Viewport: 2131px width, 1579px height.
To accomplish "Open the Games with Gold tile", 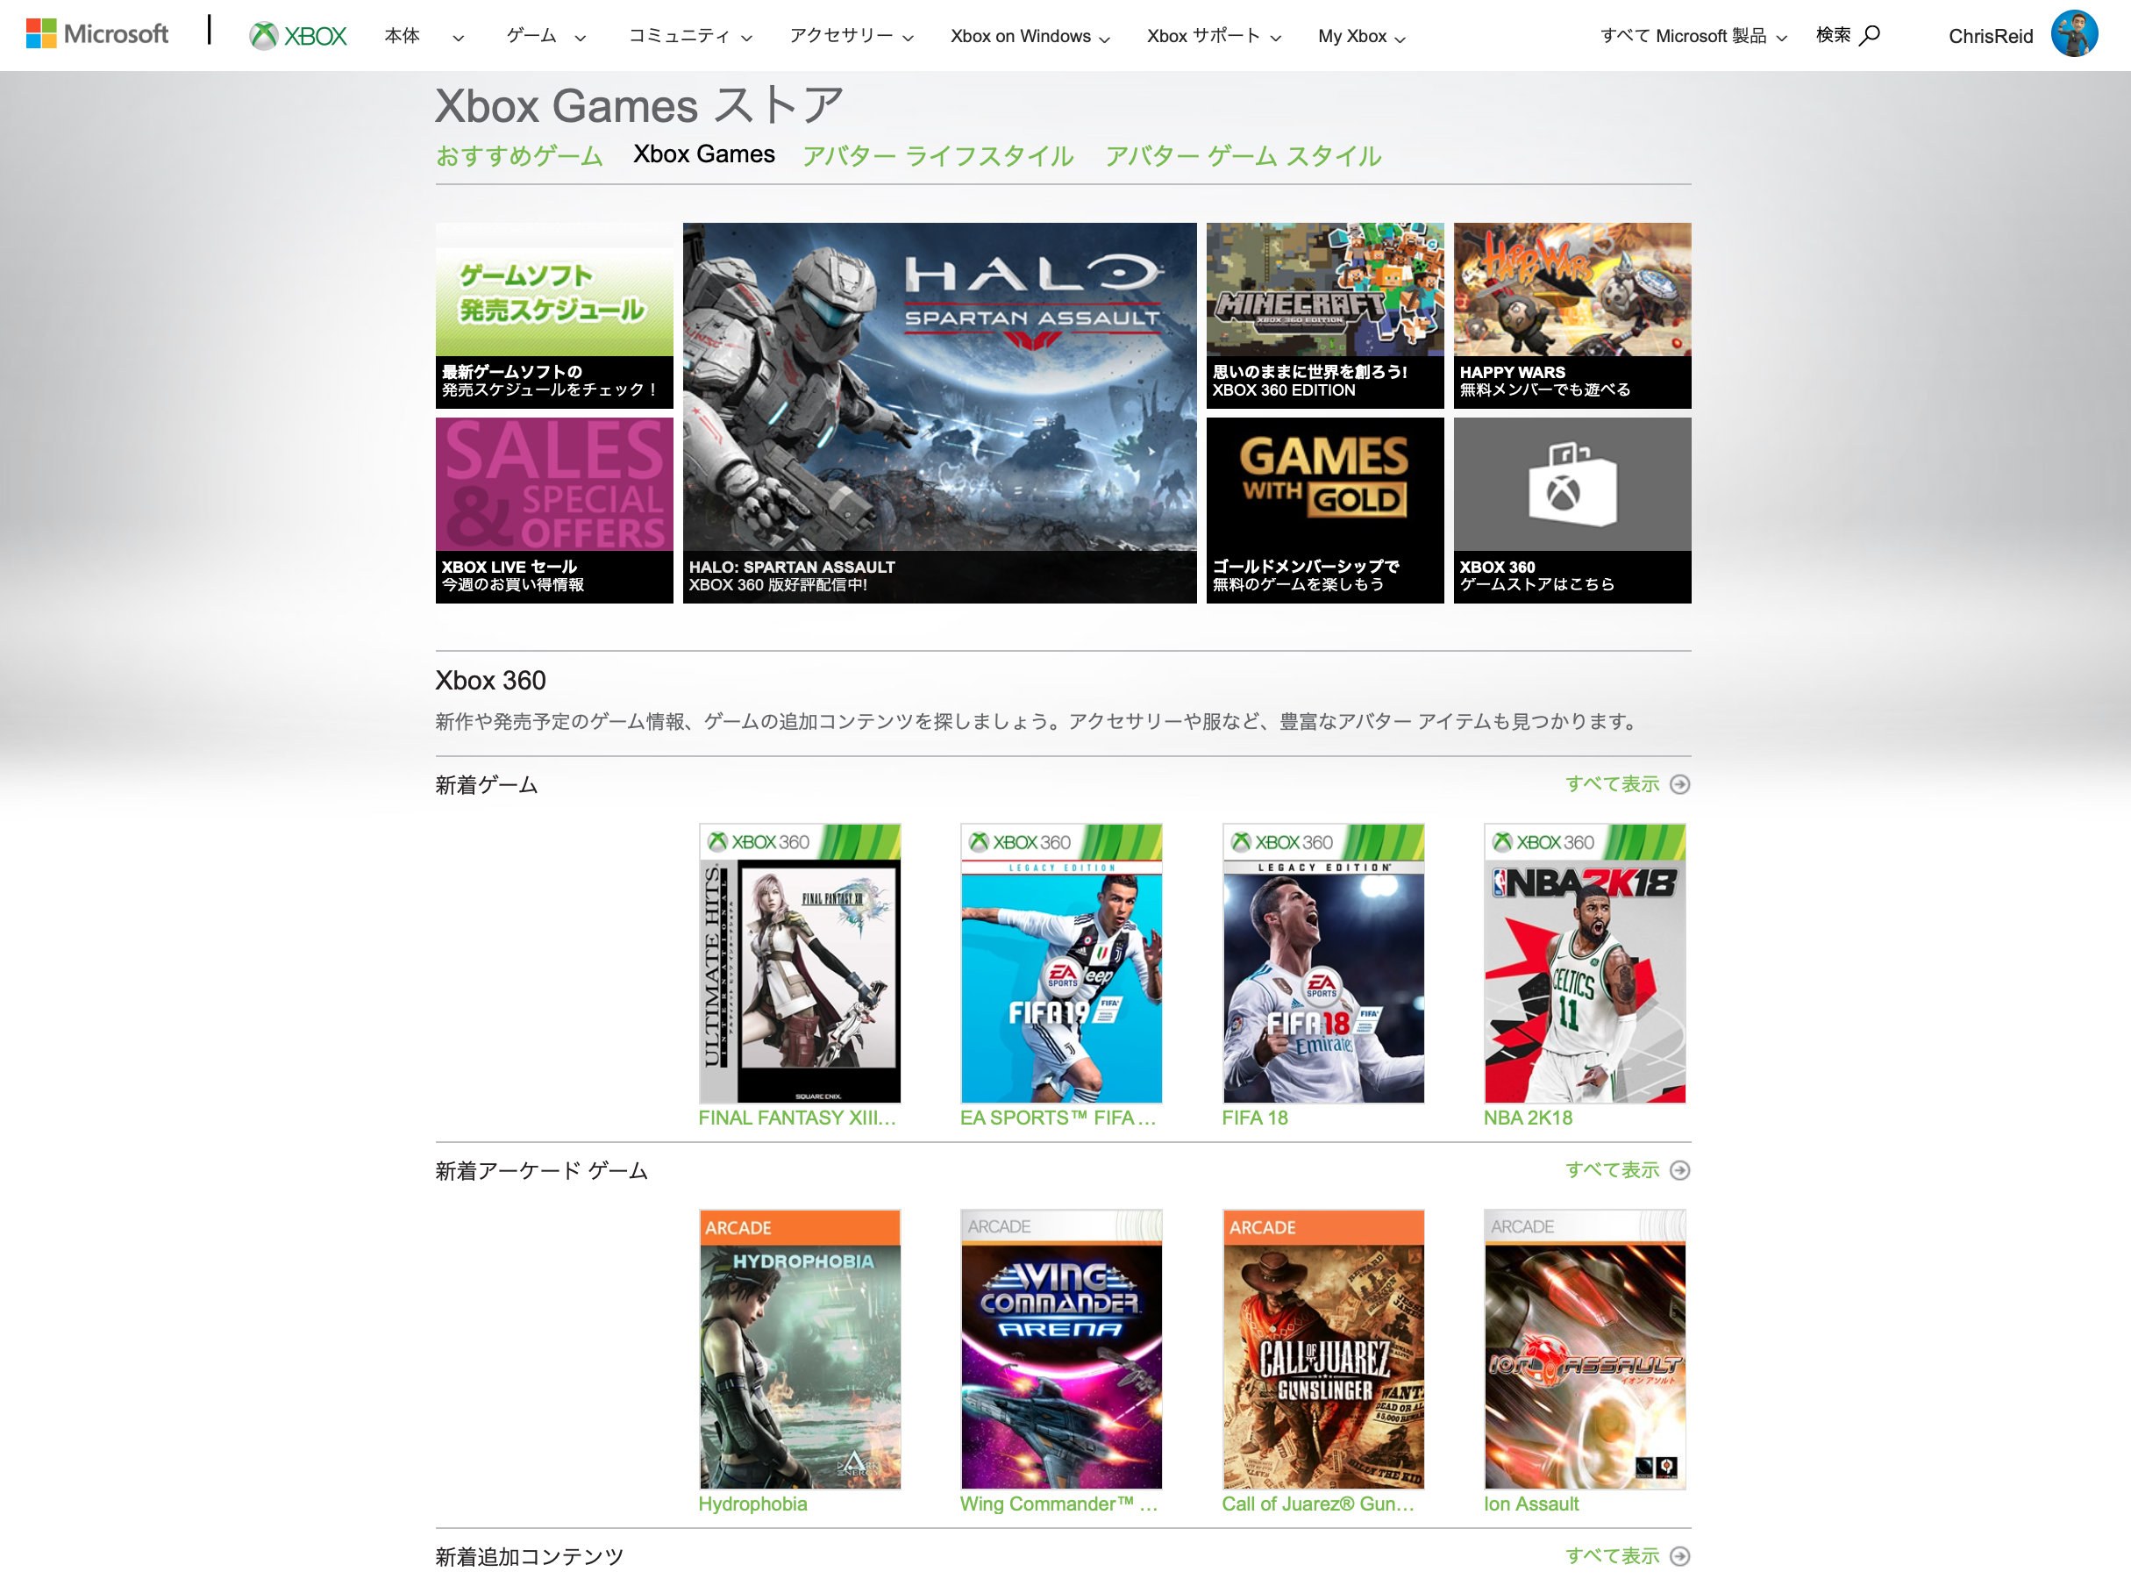I will point(1323,509).
